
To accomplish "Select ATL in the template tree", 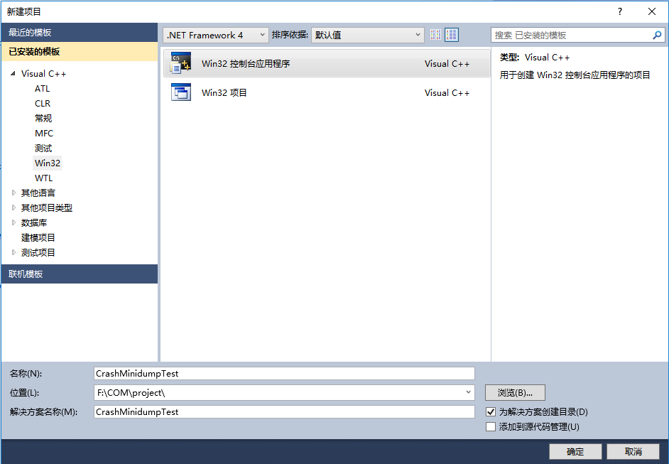I will coord(42,88).
